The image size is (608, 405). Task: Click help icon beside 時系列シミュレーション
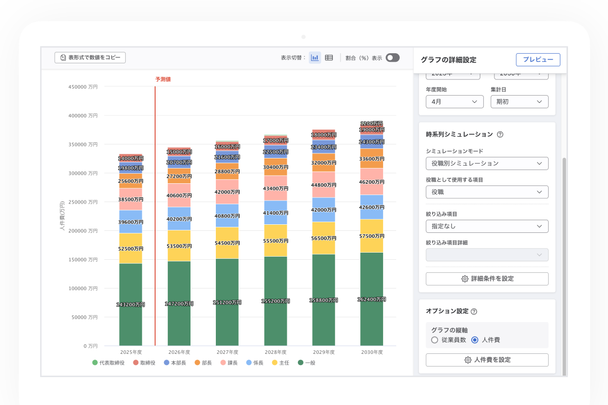tap(500, 135)
